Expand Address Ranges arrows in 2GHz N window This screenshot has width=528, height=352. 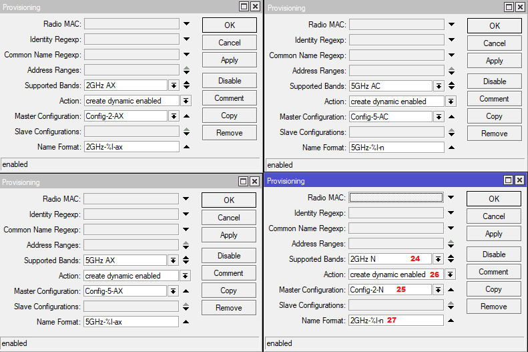coord(451,244)
